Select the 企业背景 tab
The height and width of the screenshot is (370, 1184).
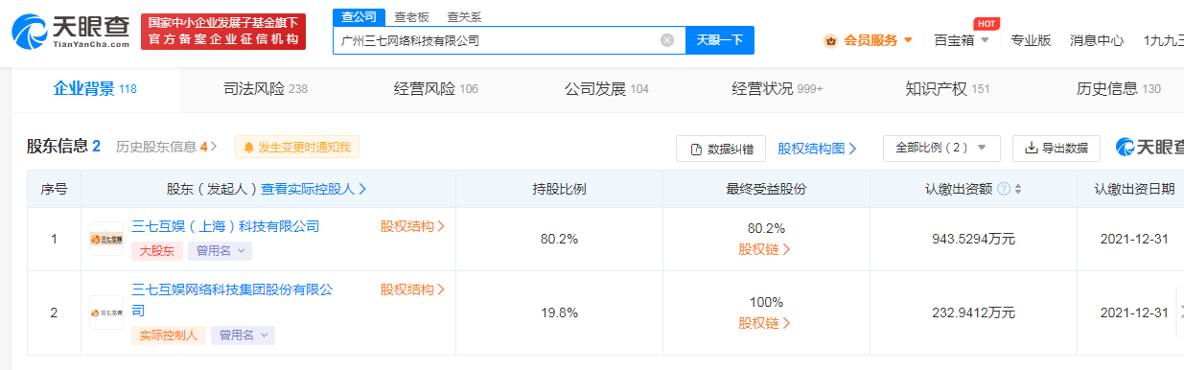95,89
